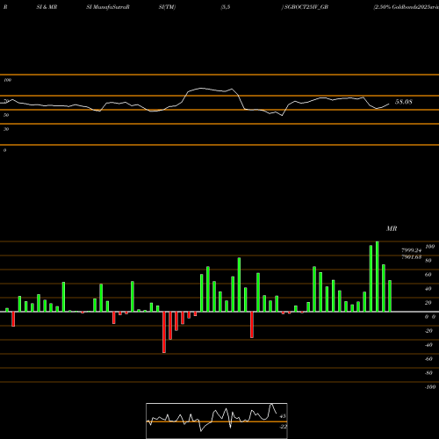Open the small preview chart at the bottom
Viewport: 439px width, 439px height.
[x=217, y=421]
